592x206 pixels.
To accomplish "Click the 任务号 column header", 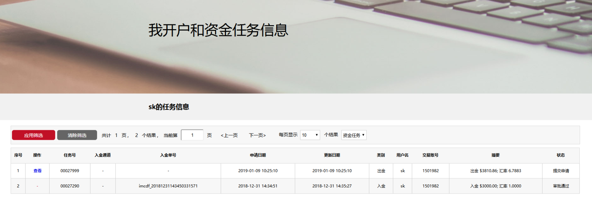I will [70, 155].
